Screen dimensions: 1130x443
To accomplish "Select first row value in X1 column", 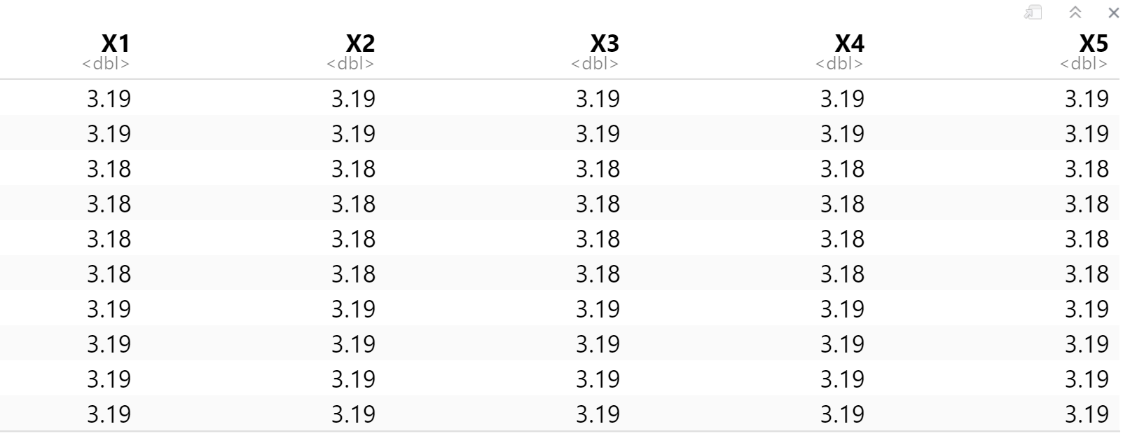I will 109,99.
